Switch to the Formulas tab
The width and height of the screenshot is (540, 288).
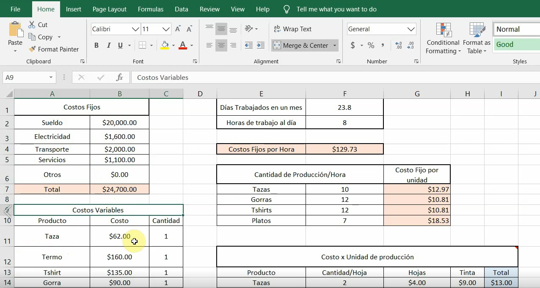tap(150, 9)
